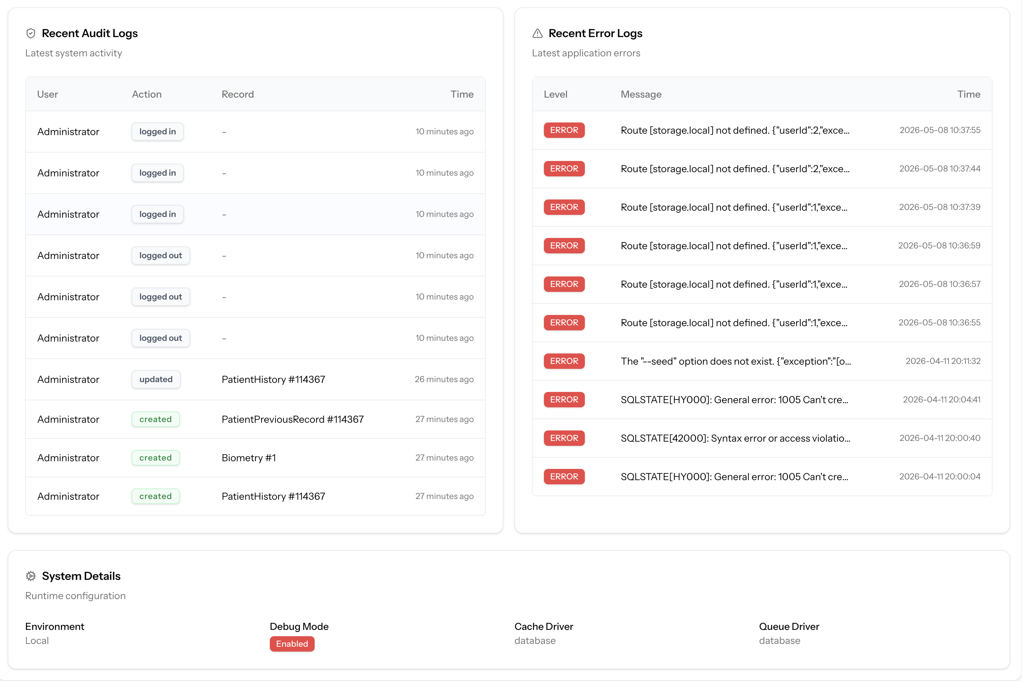
Task: Click the Cache Driver database value
Action: pos(535,641)
